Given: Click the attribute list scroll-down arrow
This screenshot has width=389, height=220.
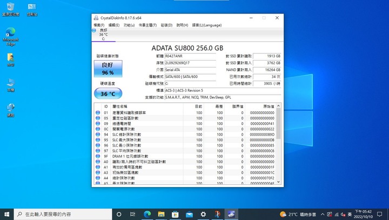Looking at the screenshot, I should (278, 182).
